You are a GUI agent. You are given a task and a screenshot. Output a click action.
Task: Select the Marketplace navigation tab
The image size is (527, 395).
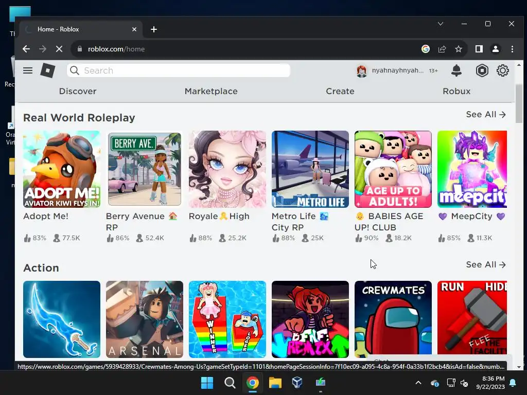pos(211,92)
